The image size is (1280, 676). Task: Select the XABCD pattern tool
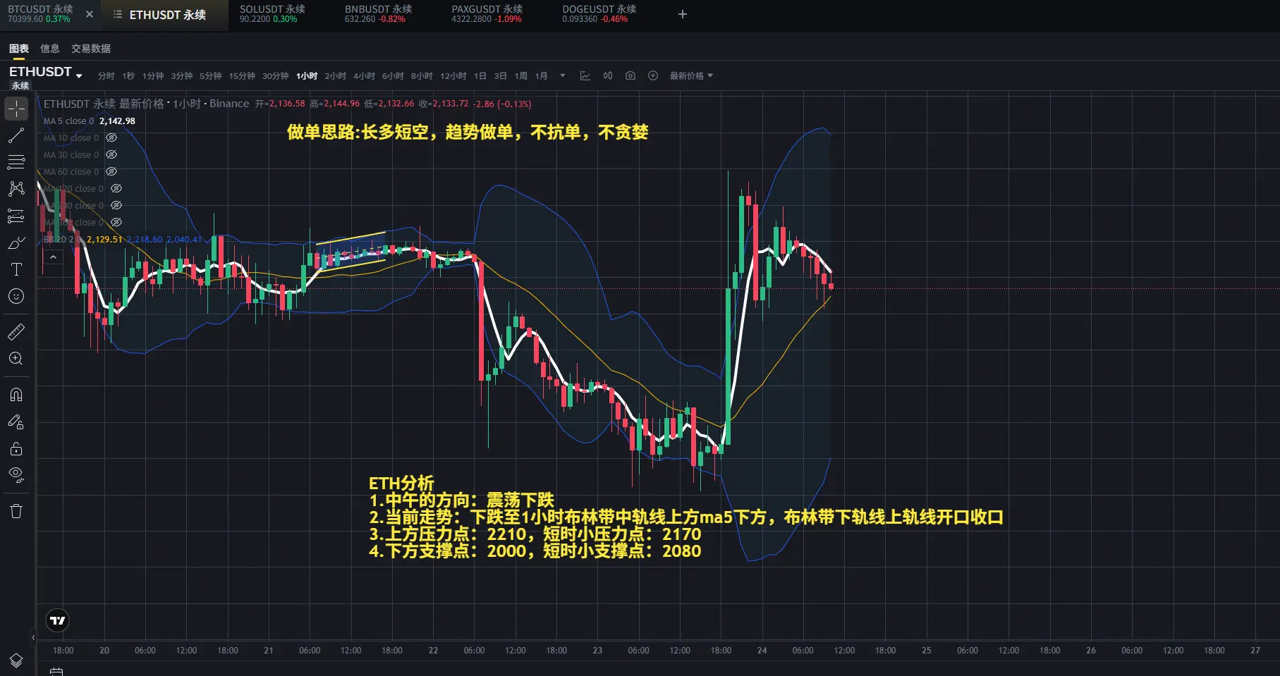click(16, 189)
